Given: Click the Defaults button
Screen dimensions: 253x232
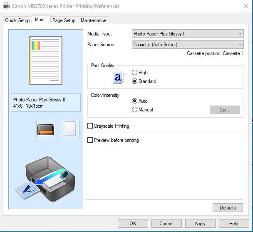Looking at the screenshot, I should pos(228,207).
